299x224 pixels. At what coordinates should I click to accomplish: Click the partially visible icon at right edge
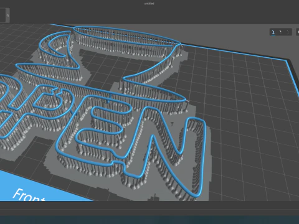coord(298,32)
